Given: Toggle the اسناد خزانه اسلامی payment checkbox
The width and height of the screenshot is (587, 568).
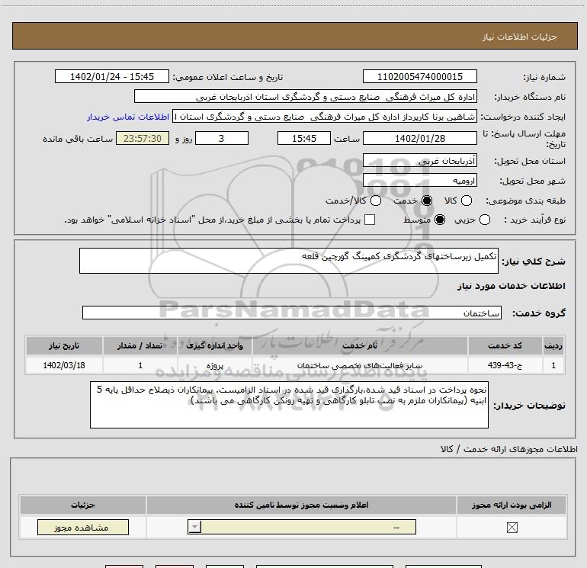Looking at the screenshot, I should pos(370,220).
